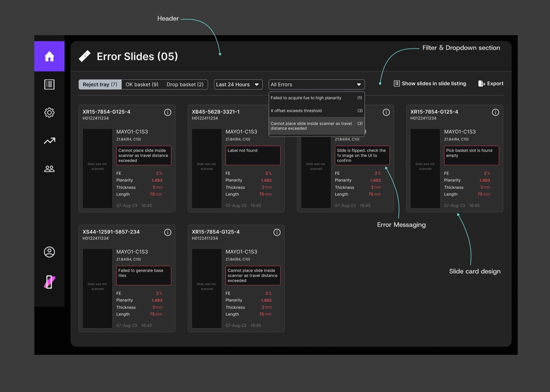Image resolution: width=550 pixels, height=392 pixels.
Task: Open the analytics trend icon
Action: click(x=49, y=141)
